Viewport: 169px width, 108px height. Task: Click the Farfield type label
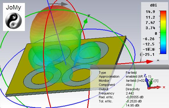click(x=131, y=73)
